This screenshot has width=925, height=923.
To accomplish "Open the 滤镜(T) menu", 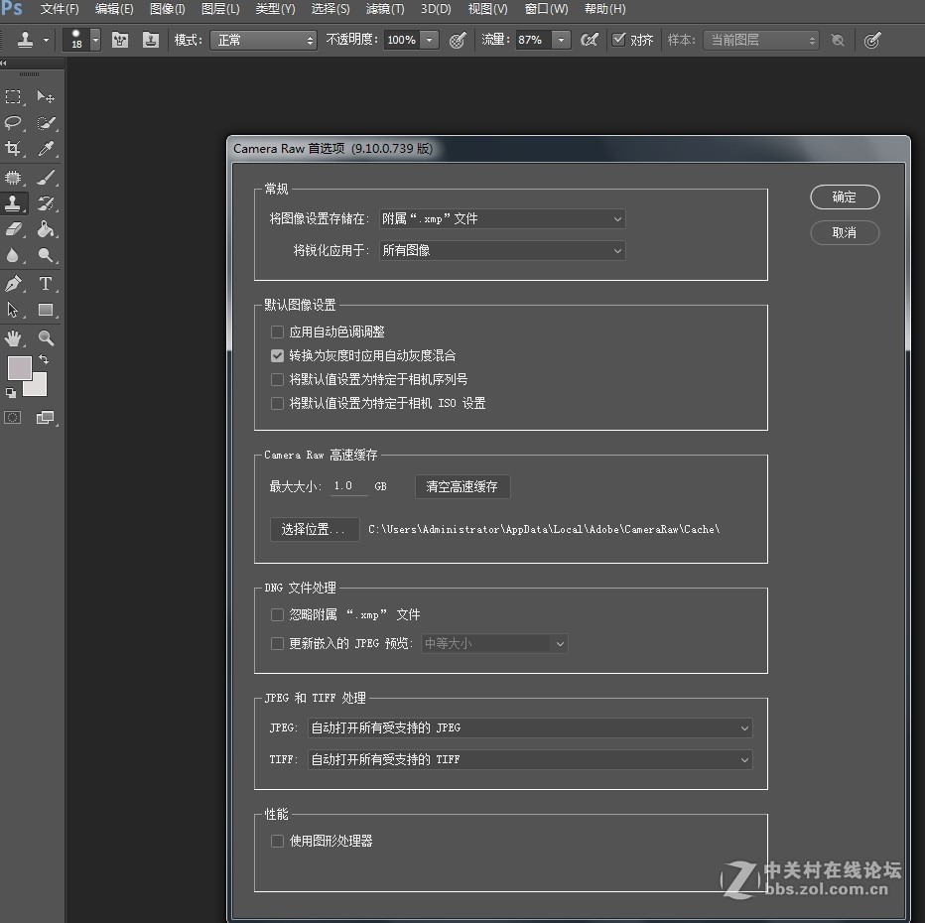I will 385,9.
